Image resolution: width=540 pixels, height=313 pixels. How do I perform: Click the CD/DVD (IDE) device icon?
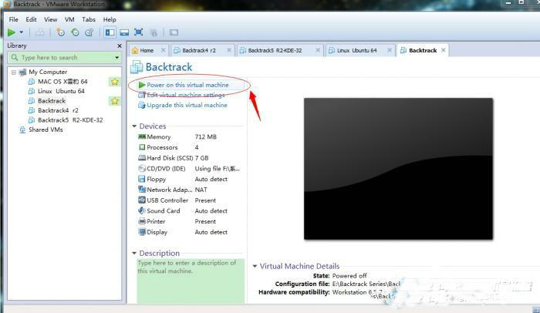[x=141, y=168]
